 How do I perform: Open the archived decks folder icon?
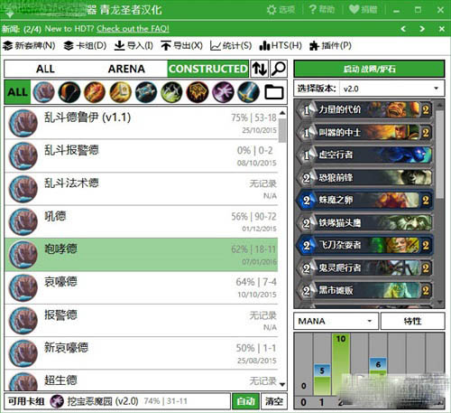(274, 92)
